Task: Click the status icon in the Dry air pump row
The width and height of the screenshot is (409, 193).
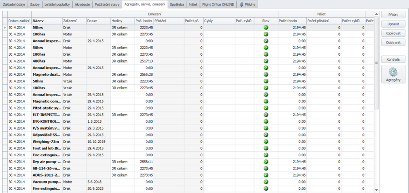Action: (x=266, y=162)
